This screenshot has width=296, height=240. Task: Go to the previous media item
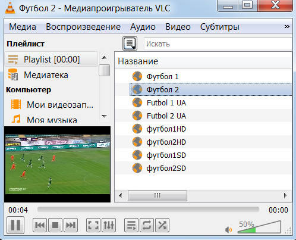point(40,225)
